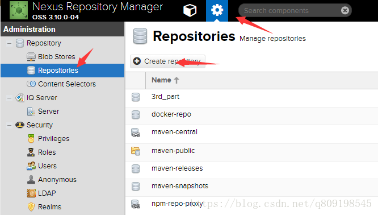Viewport: 378px width, 215px height.
Task: Collapse the Security tree node
Action: tap(10, 125)
